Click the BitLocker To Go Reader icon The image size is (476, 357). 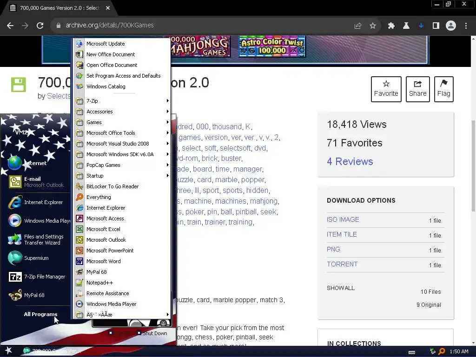pos(79,186)
